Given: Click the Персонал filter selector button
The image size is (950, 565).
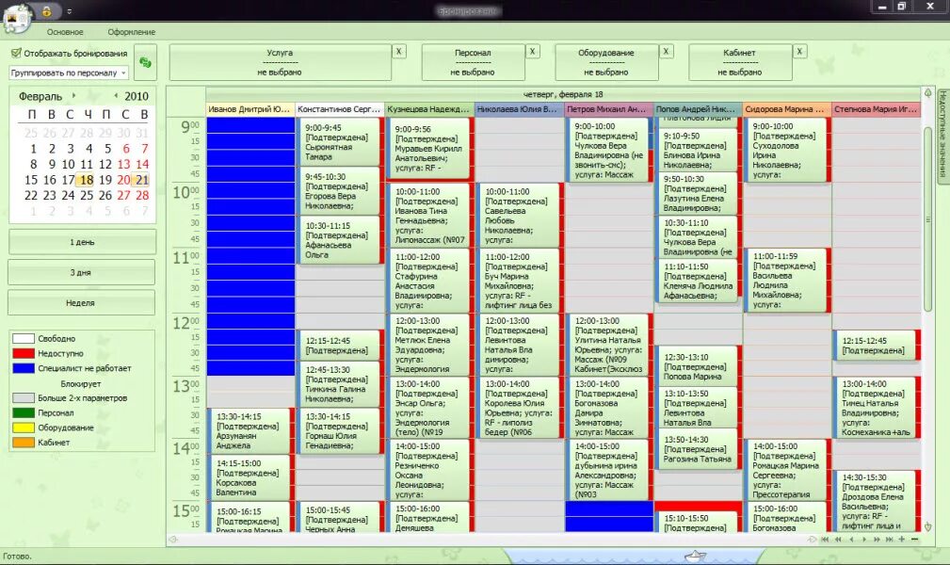Looking at the screenshot, I should [x=473, y=62].
